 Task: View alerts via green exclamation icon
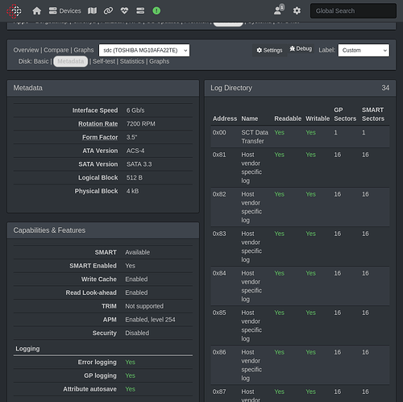point(156,11)
